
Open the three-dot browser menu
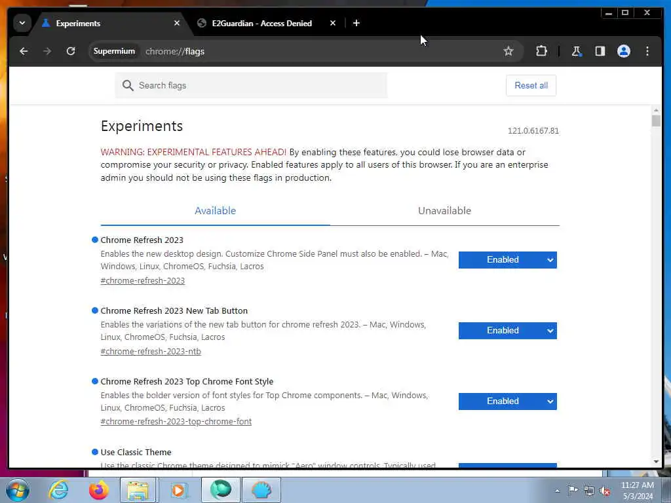point(647,51)
